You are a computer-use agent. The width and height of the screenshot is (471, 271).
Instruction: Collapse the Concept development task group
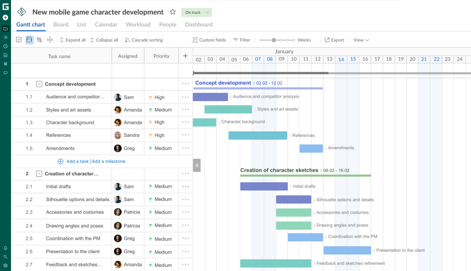(x=40, y=84)
